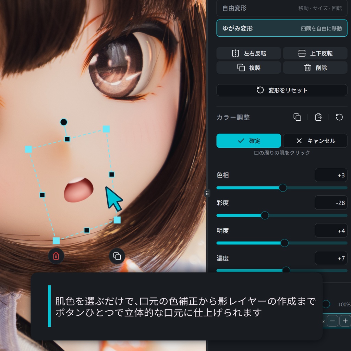
Task: Click the duplicate icon below mouth layer
Action: [x=117, y=256]
